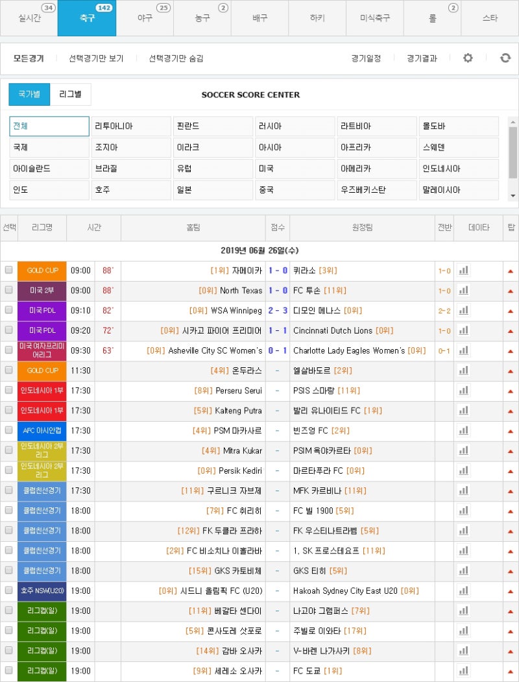The height and width of the screenshot is (682, 519).
Task: Show 선택경기만 보기 selected matches only
Action: coord(96,58)
